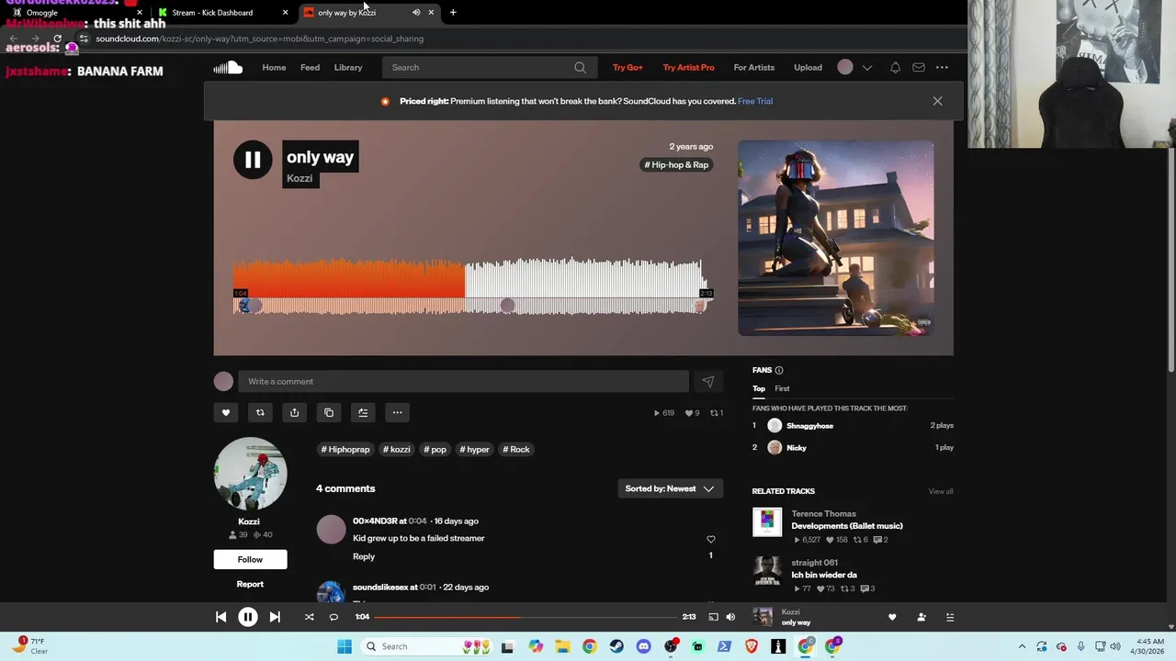The image size is (1176, 661).
Task: Toggle shuffle in the player bar
Action: [309, 617]
